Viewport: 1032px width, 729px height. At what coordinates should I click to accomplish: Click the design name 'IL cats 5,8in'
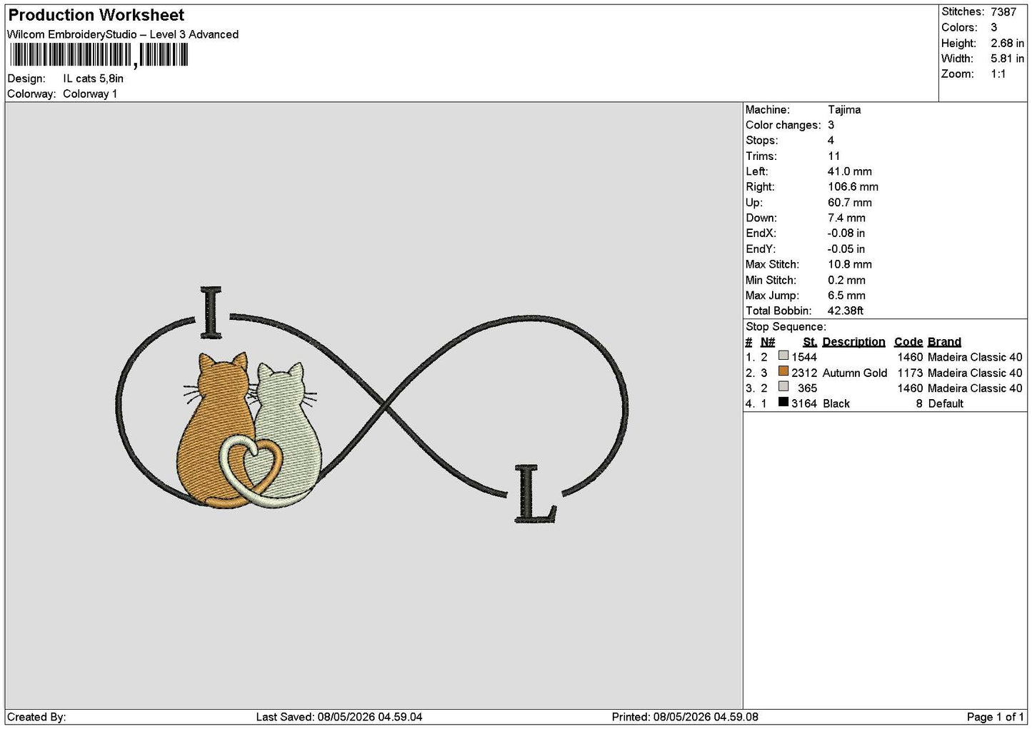tap(93, 79)
